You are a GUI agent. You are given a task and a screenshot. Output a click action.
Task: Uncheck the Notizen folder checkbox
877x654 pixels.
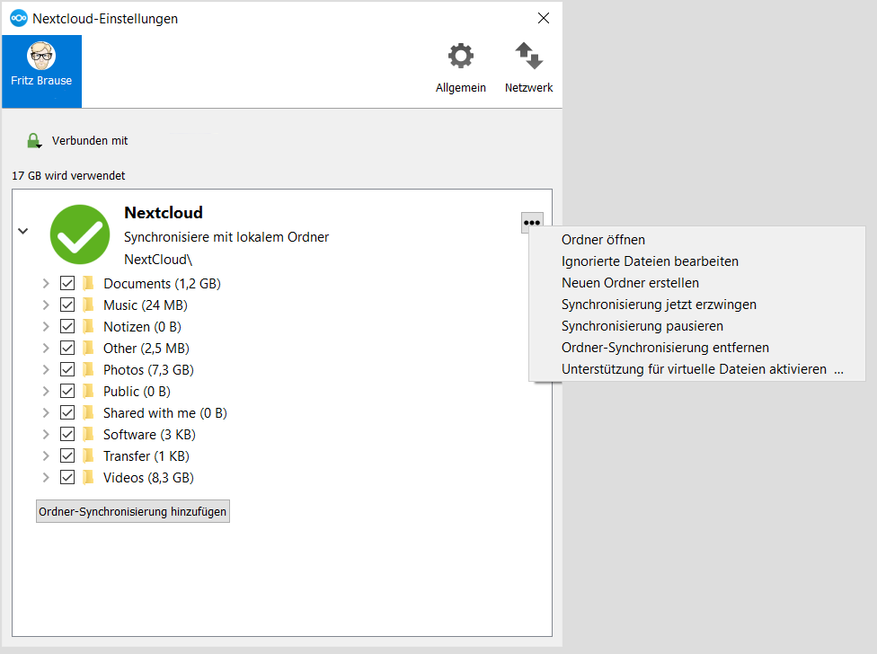pos(67,326)
